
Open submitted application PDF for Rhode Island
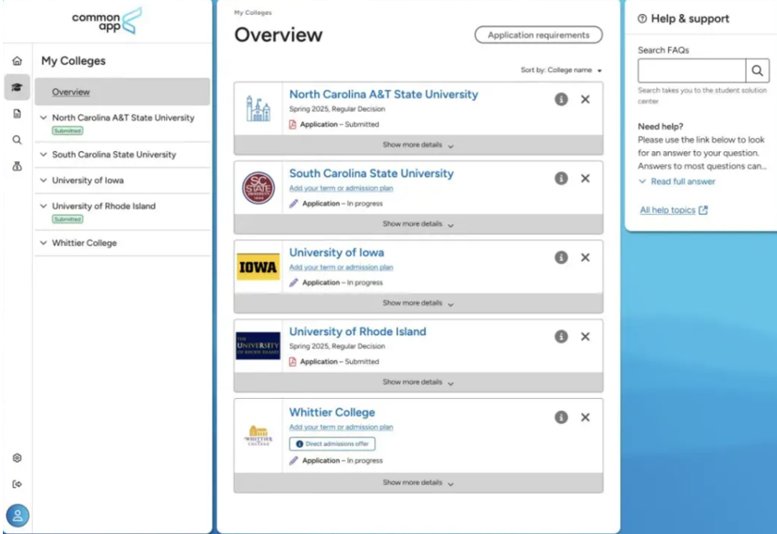[x=334, y=361]
